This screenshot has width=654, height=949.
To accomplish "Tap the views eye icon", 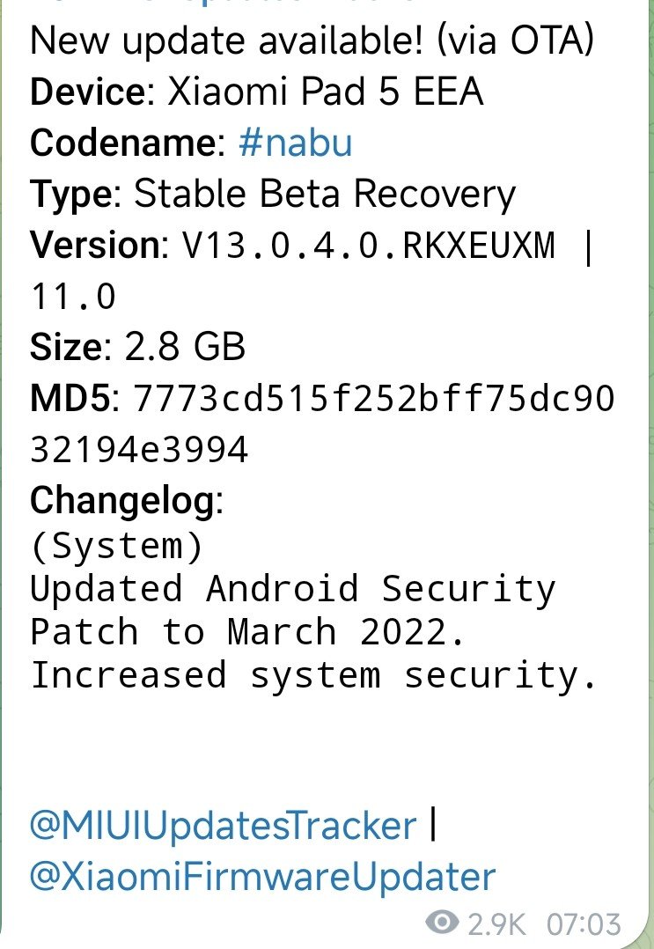I will [442, 923].
